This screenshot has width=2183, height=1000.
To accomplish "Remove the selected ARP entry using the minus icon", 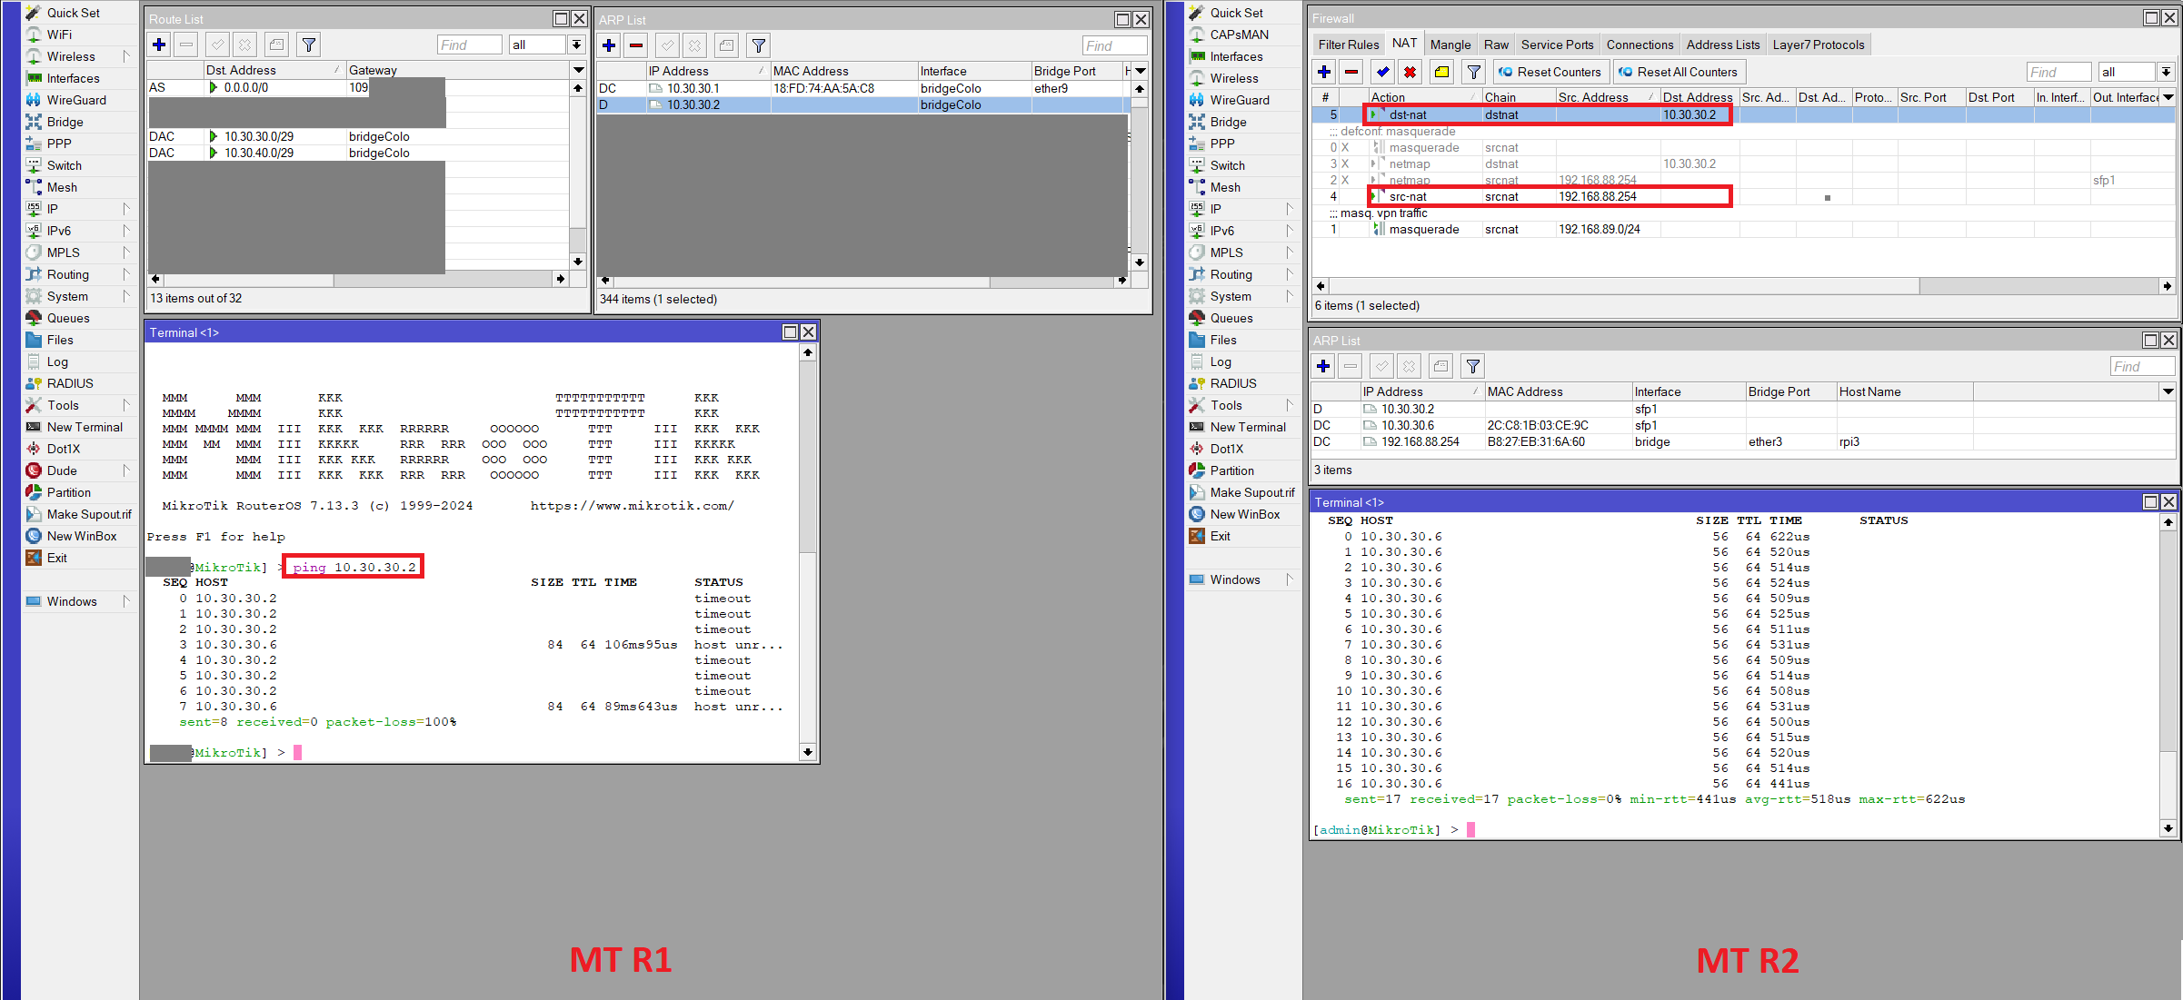I will (636, 45).
